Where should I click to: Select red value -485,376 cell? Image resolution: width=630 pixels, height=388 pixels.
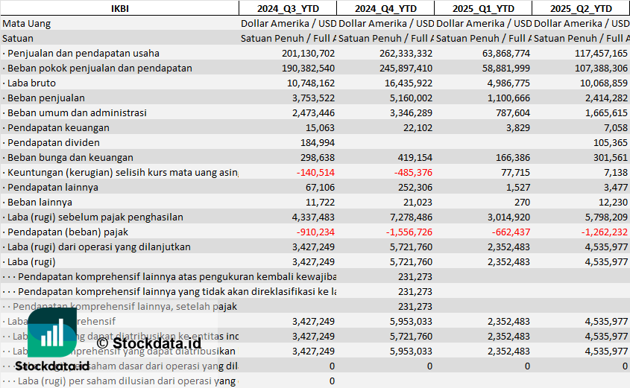point(413,172)
